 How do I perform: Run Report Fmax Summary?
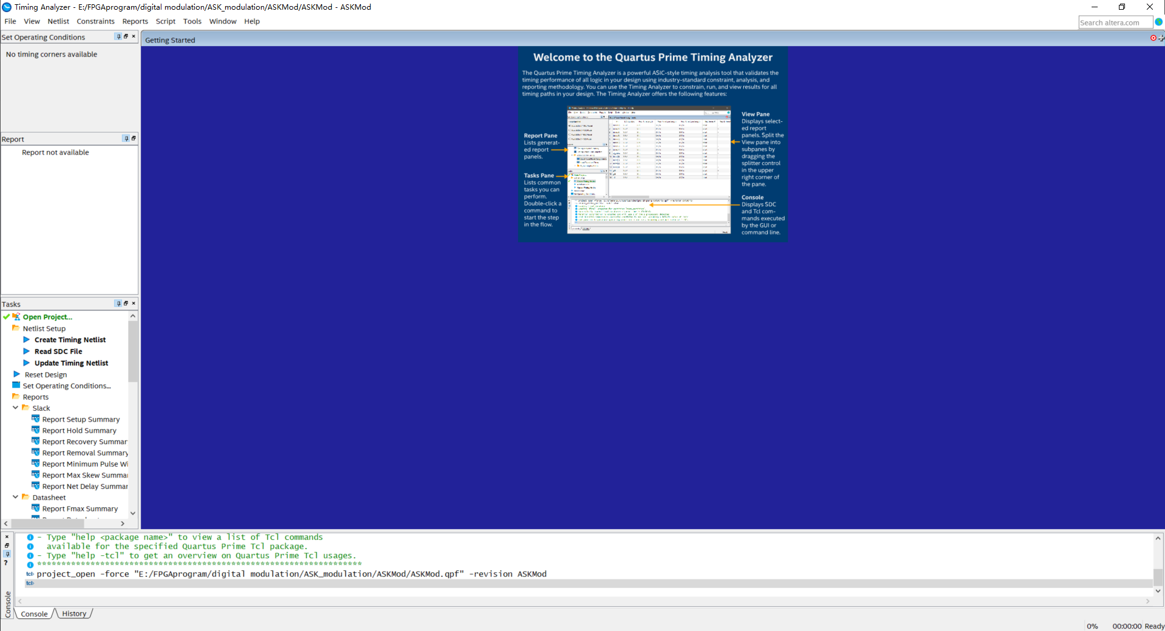tap(79, 508)
